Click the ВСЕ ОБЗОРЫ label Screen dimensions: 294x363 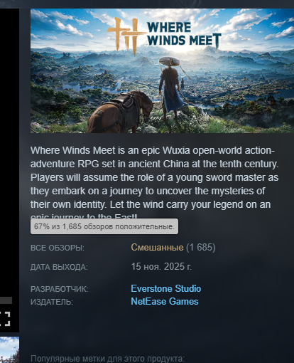pos(58,248)
